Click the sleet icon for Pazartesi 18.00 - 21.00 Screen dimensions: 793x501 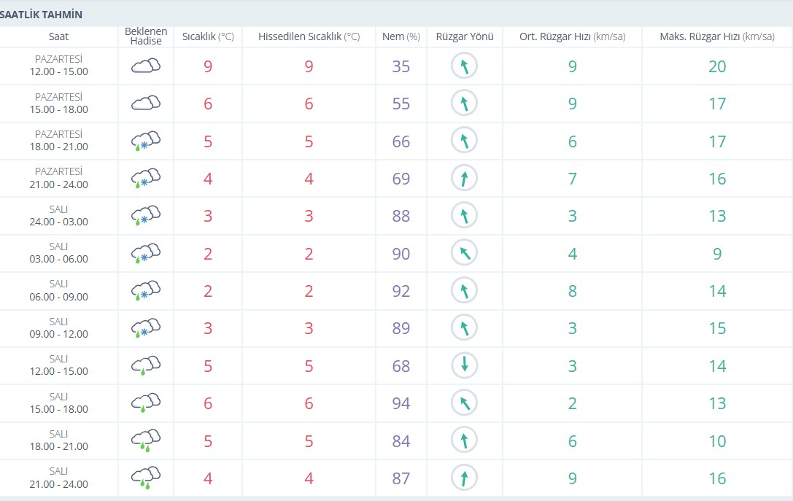point(145,141)
